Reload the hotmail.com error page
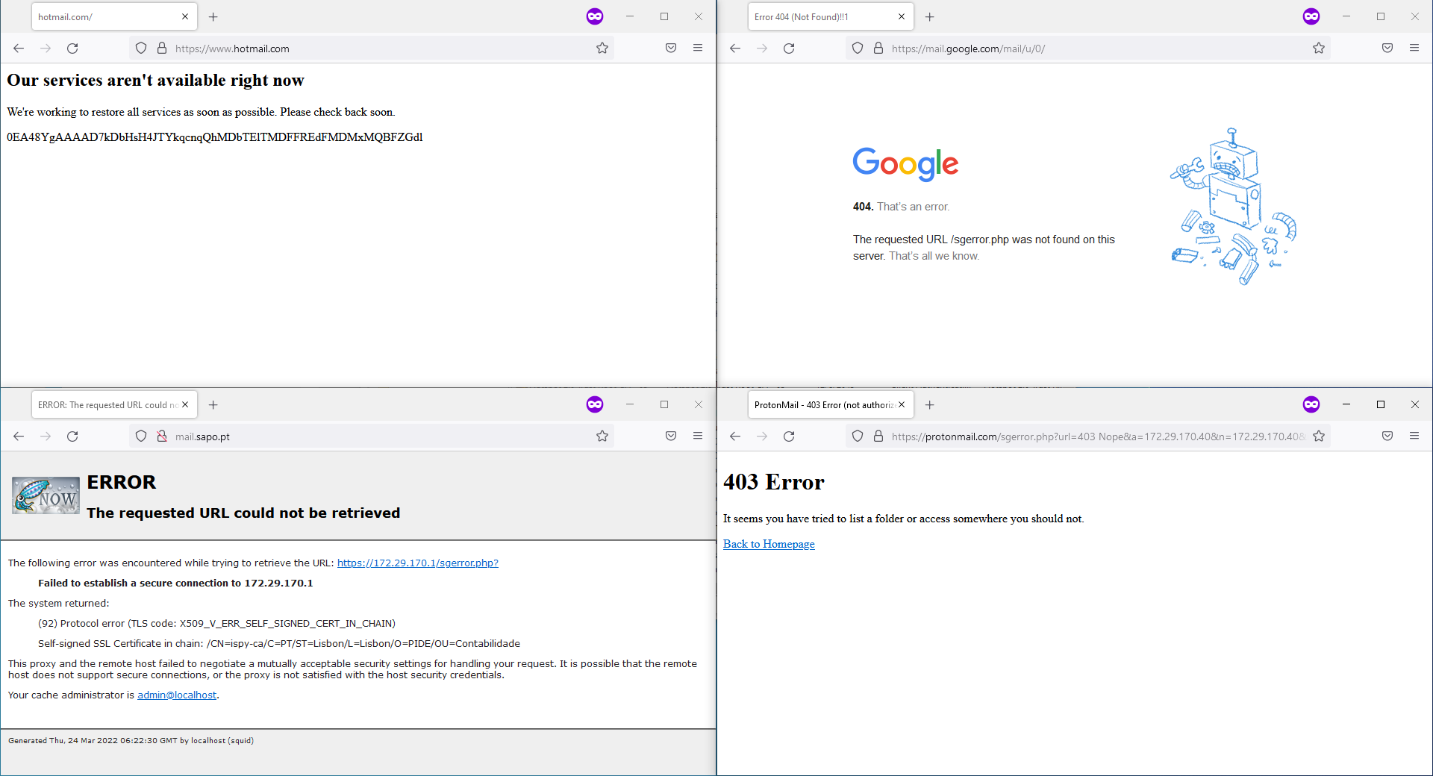Viewport: 1433px width, 776px height. point(72,48)
